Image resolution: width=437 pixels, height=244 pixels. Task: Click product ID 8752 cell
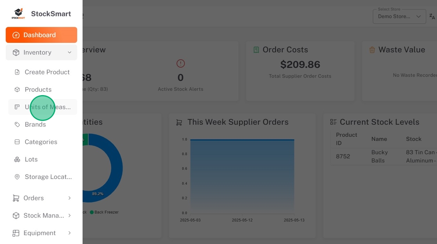click(343, 156)
